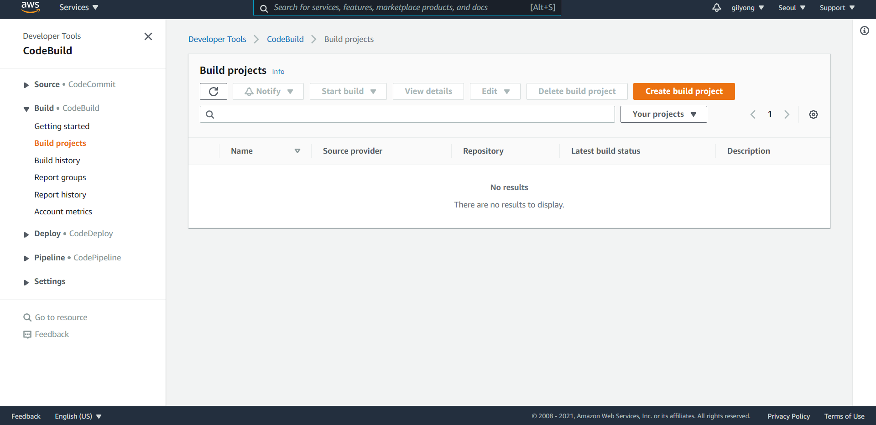This screenshot has width=876, height=425.
Task: Click page number 1 in pagination
Action: coord(770,114)
